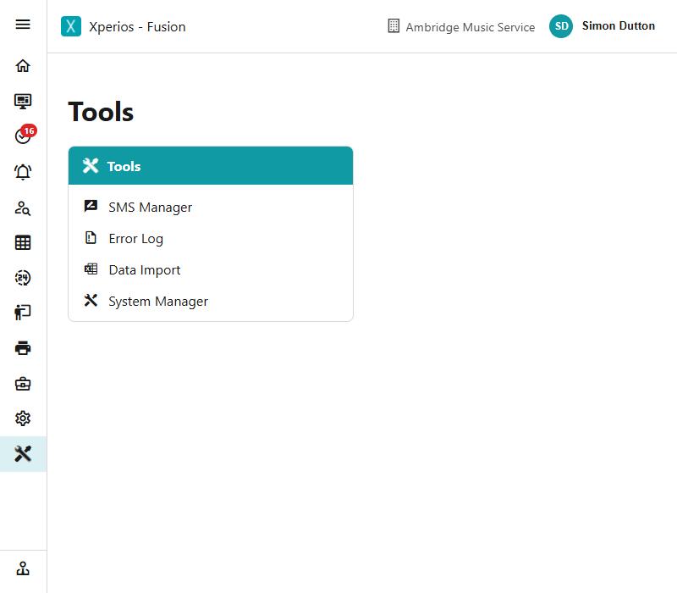The height and width of the screenshot is (593, 677).
Task: Click Simon Dutton user name
Action: pyautogui.click(x=619, y=26)
